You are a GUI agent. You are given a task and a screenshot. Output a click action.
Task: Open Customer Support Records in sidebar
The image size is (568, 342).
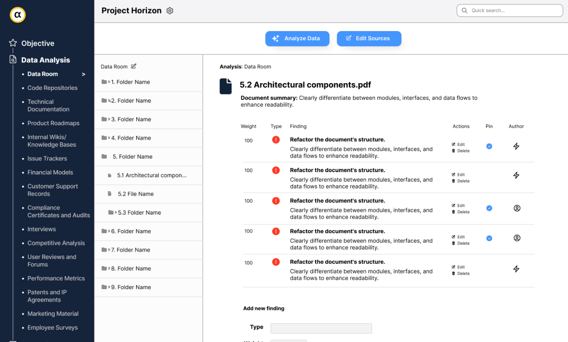coord(53,190)
